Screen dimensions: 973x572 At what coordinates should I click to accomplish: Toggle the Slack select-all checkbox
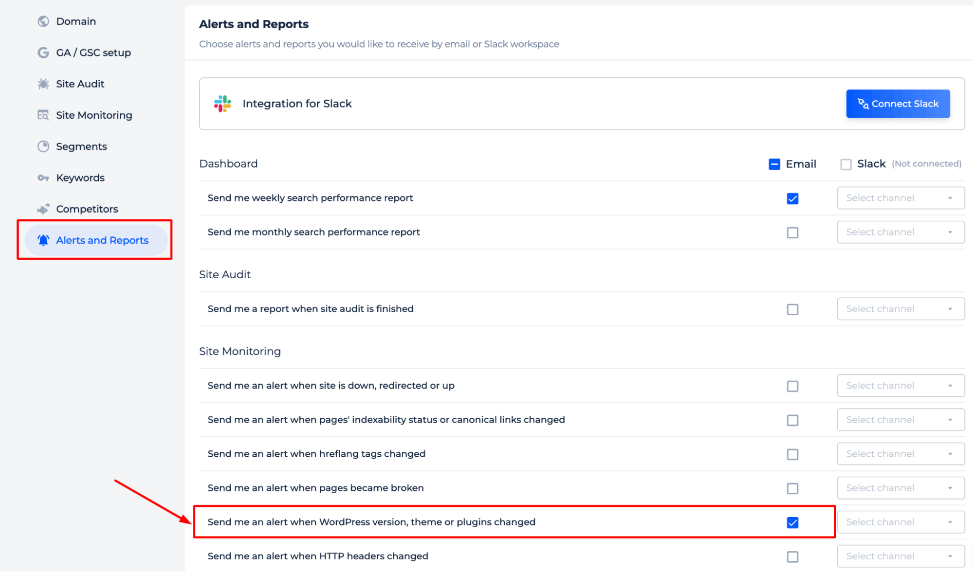tap(845, 164)
